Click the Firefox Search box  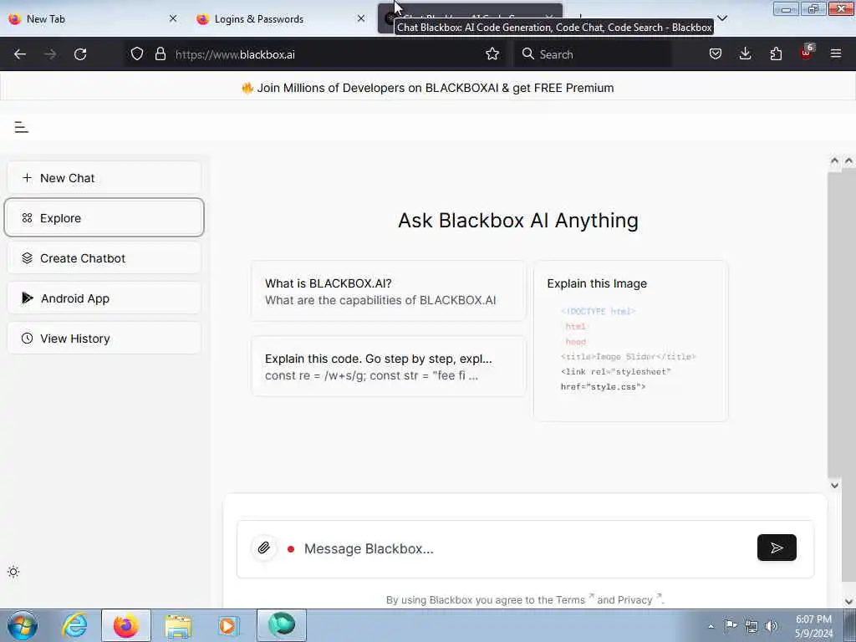point(593,54)
